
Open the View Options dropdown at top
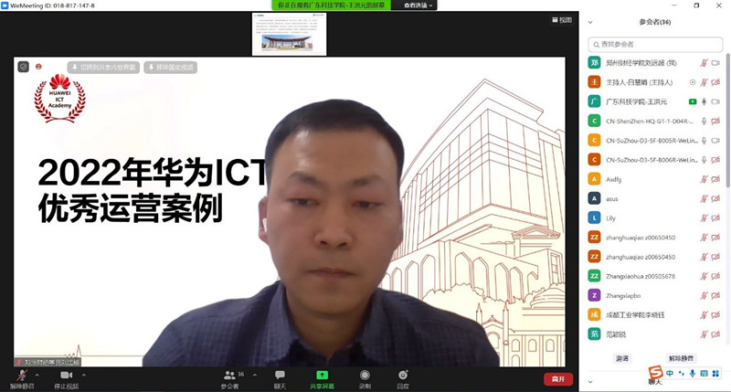pos(418,5)
